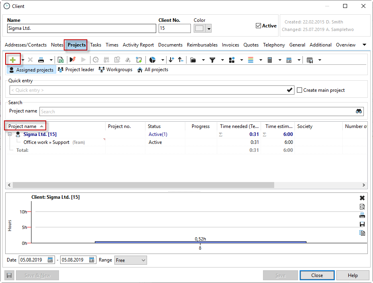
Task: Open the Range dropdown set to Free
Action: click(131, 260)
